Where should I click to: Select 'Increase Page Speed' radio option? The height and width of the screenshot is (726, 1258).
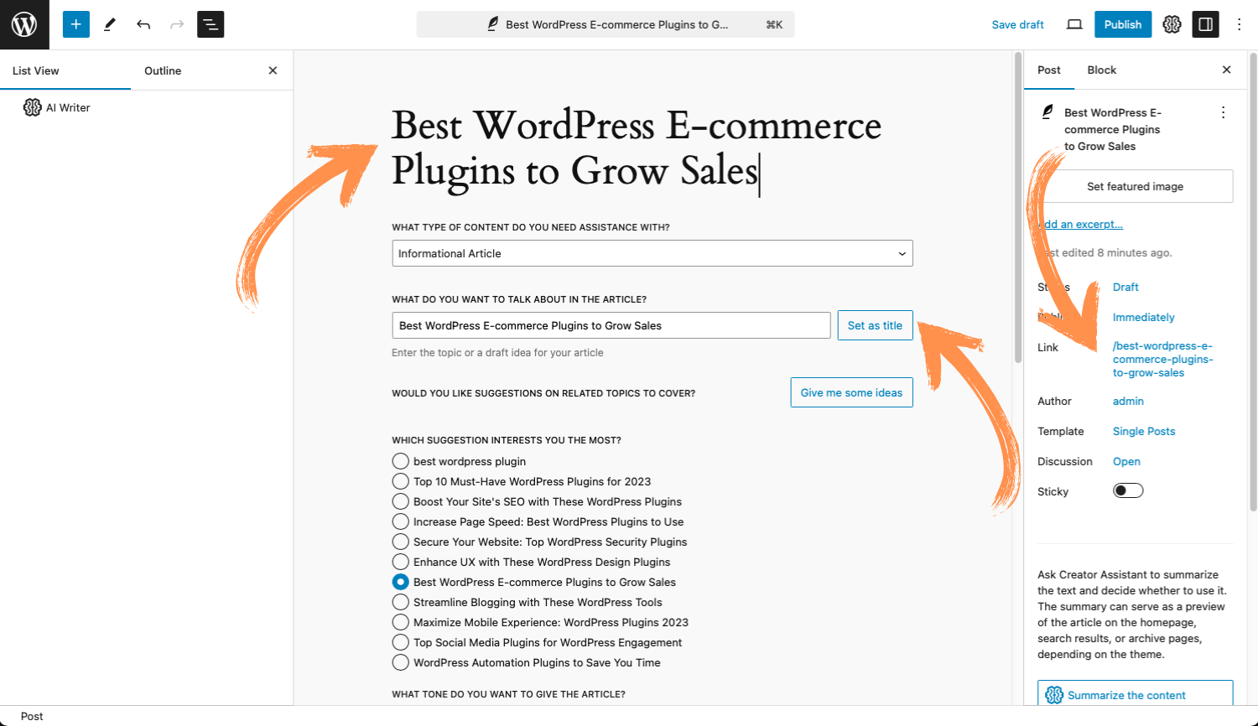coord(401,521)
